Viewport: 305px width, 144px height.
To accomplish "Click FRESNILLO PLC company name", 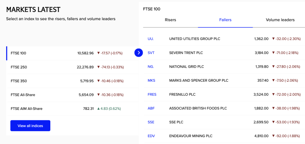I will coord(182,94).
